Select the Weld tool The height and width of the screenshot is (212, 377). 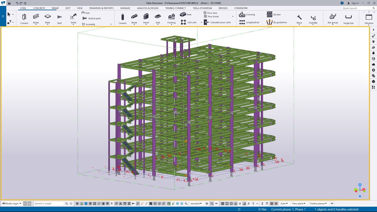tap(73, 19)
